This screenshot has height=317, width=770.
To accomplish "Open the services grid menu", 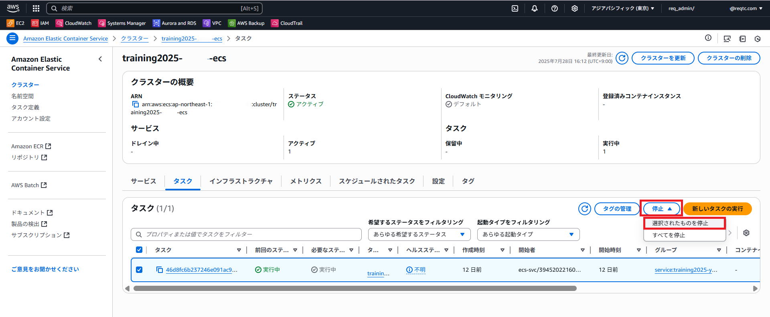I will click(x=36, y=8).
